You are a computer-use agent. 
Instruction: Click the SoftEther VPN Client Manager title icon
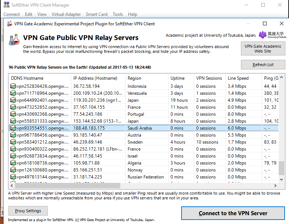(7, 6)
